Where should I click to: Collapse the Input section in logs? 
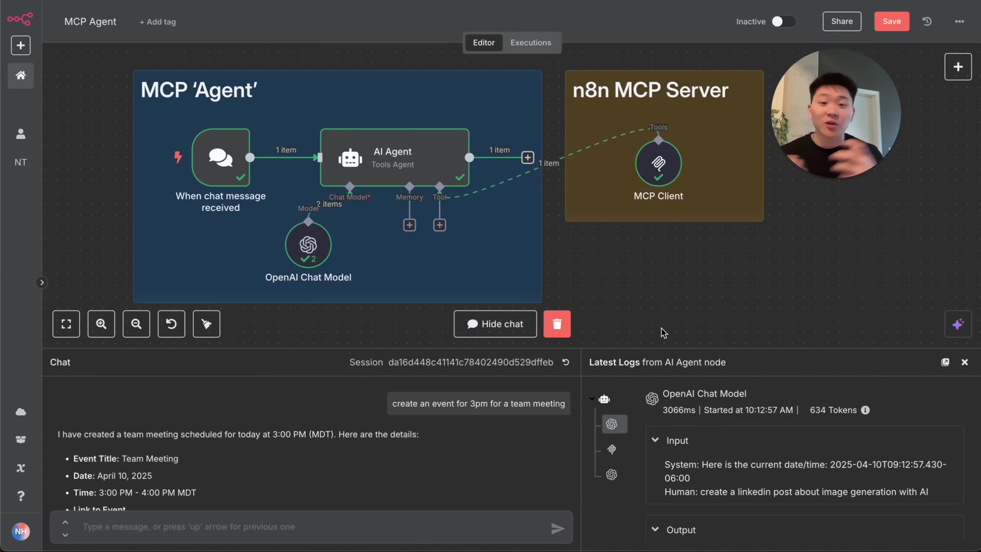[655, 440]
